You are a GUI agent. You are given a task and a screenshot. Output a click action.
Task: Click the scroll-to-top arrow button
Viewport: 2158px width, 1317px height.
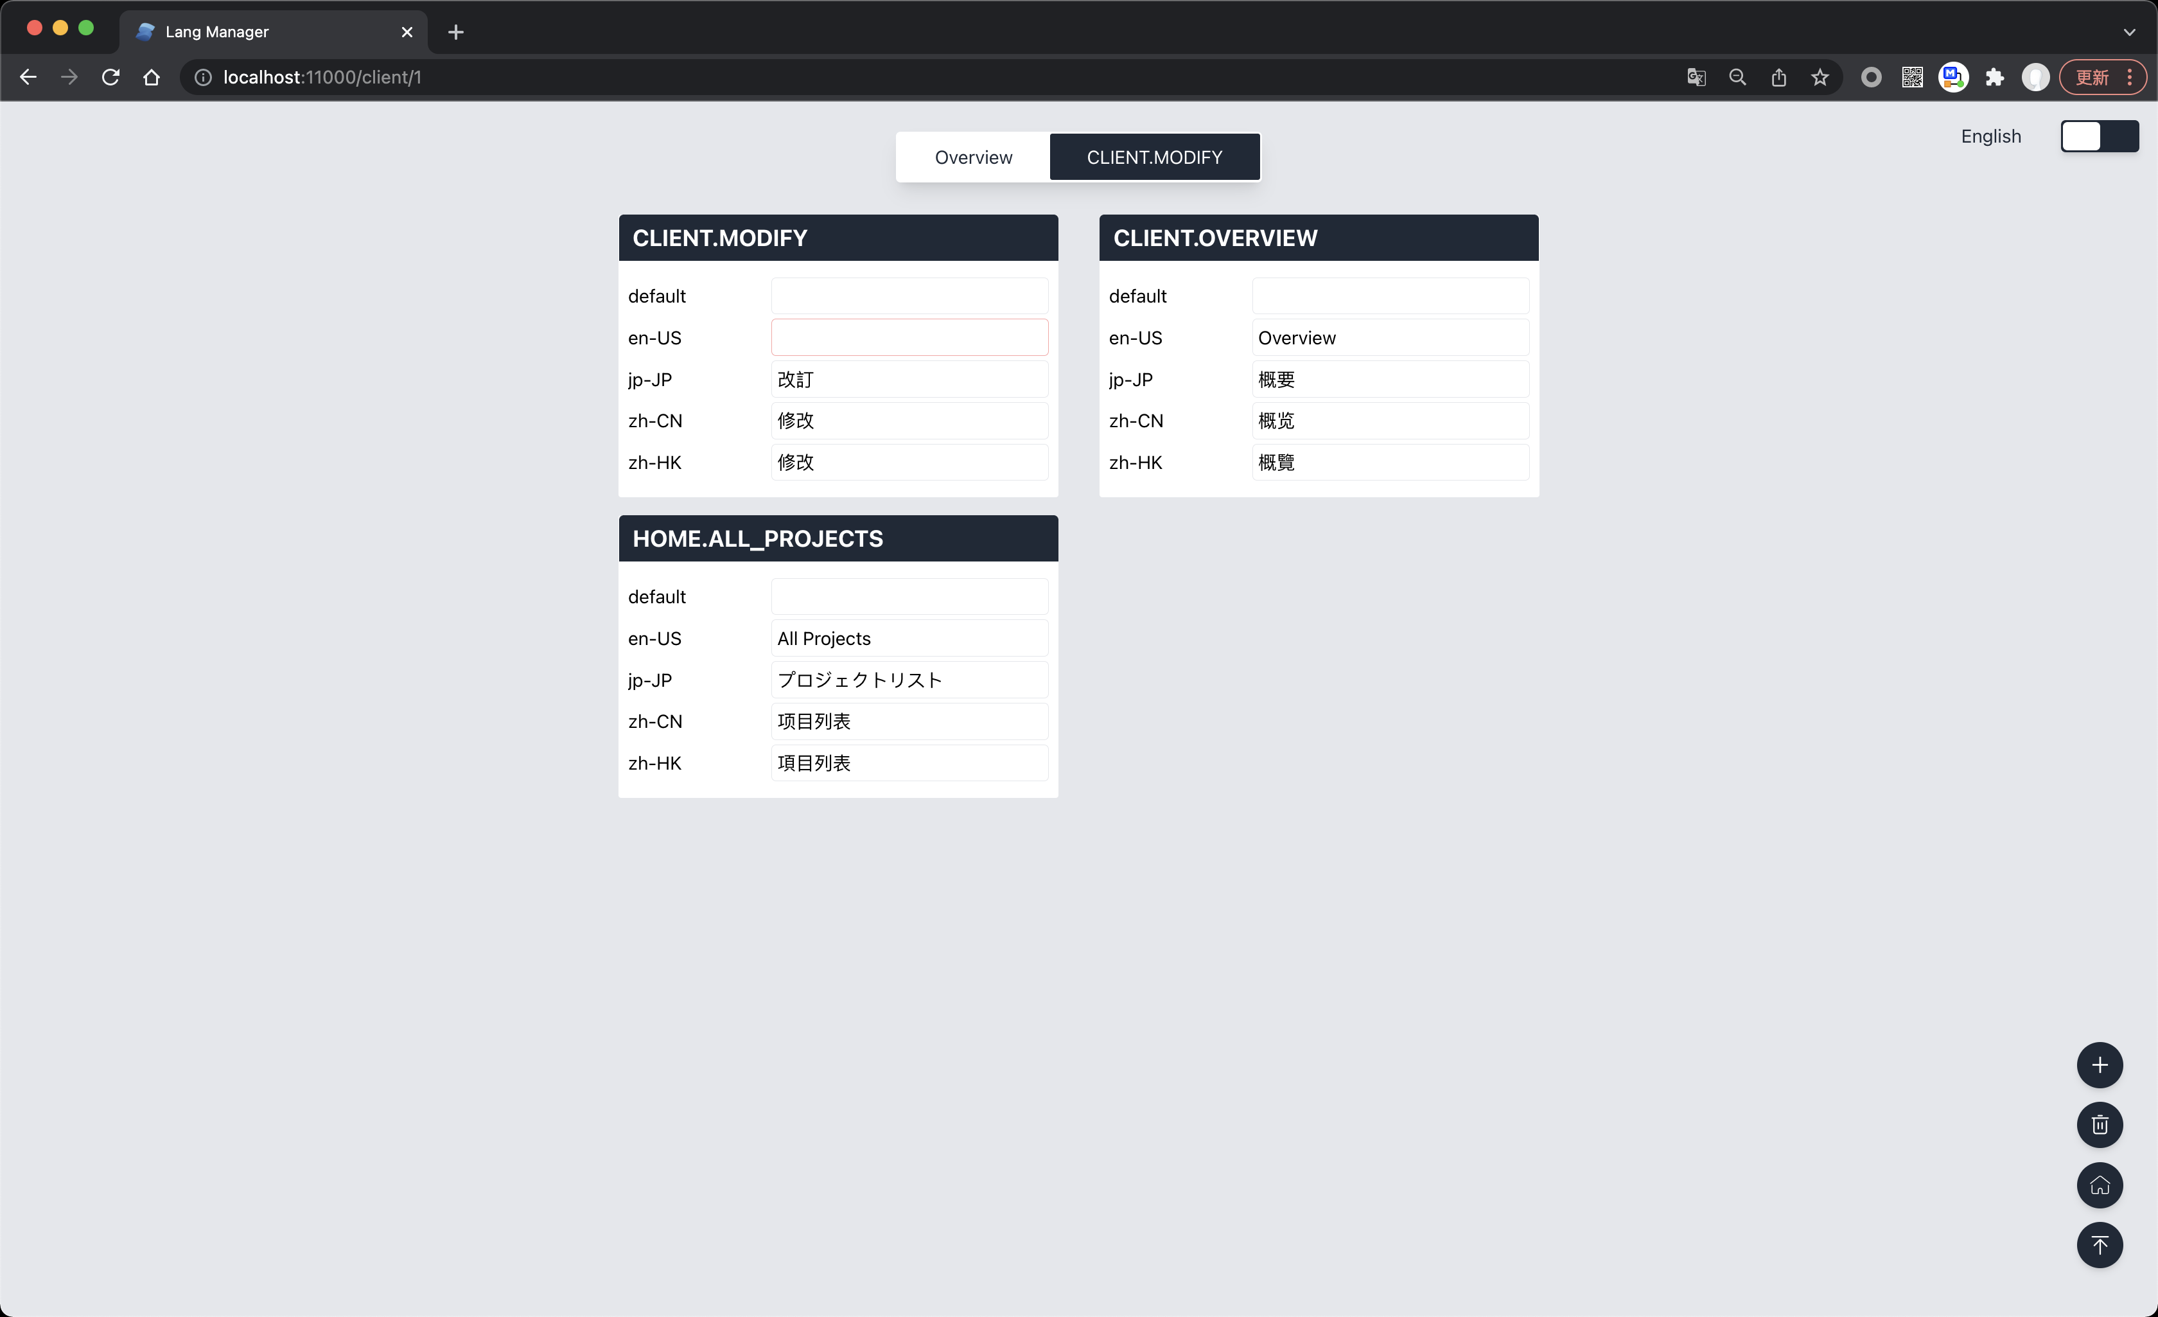[x=2100, y=1244]
